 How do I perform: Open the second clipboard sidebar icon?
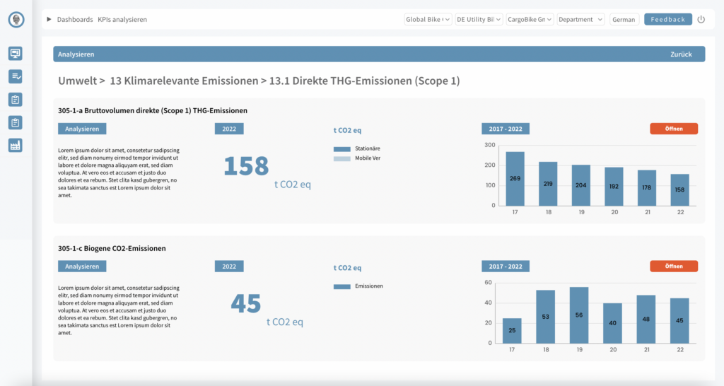(x=16, y=122)
